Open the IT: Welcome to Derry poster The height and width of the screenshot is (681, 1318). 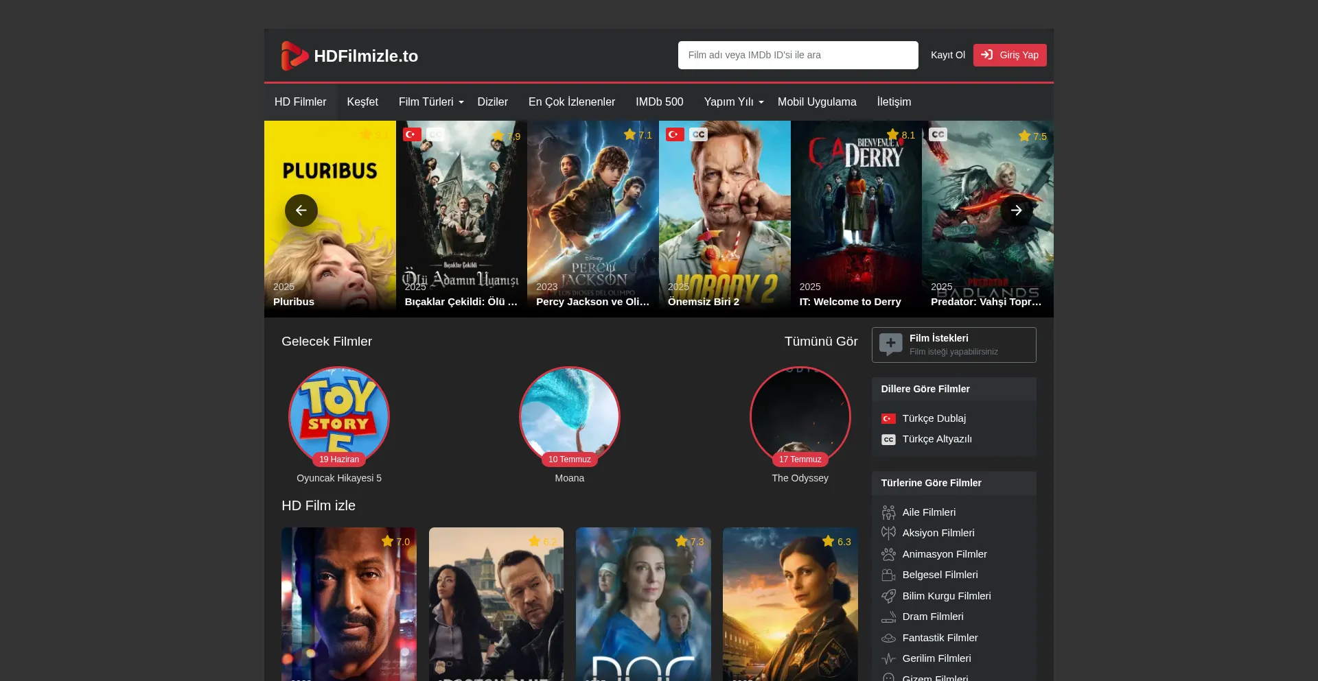coord(856,219)
